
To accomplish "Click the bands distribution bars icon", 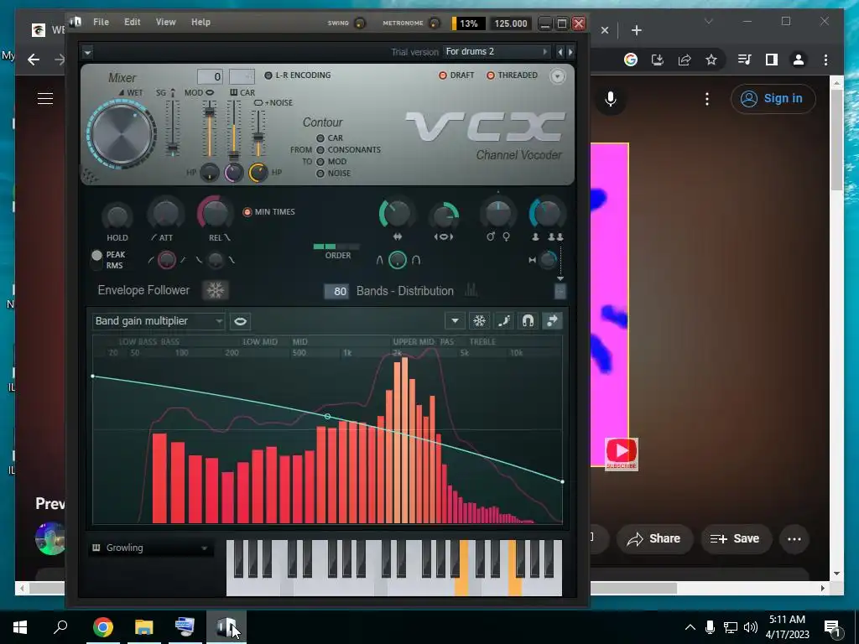I will [471, 290].
